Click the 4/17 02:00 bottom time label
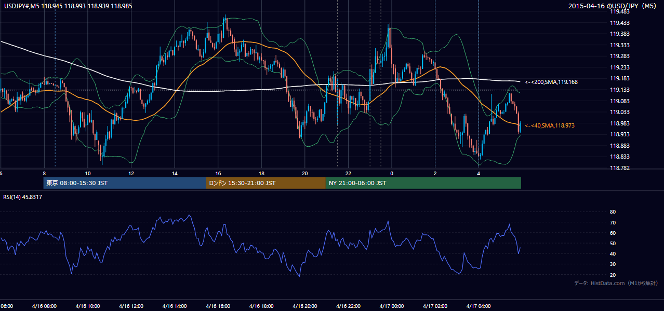The image size is (664, 311). click(435, 306)
